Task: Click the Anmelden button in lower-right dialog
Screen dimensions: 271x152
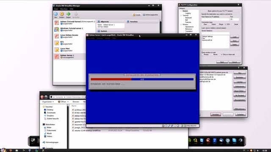Action: point(216,114)
